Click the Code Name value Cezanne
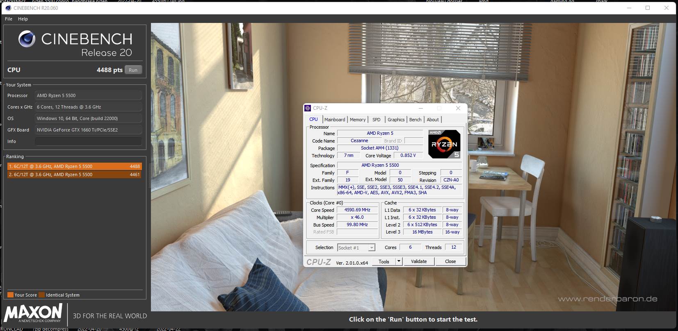This screenshot has height=331, width=678. [359, 141]
